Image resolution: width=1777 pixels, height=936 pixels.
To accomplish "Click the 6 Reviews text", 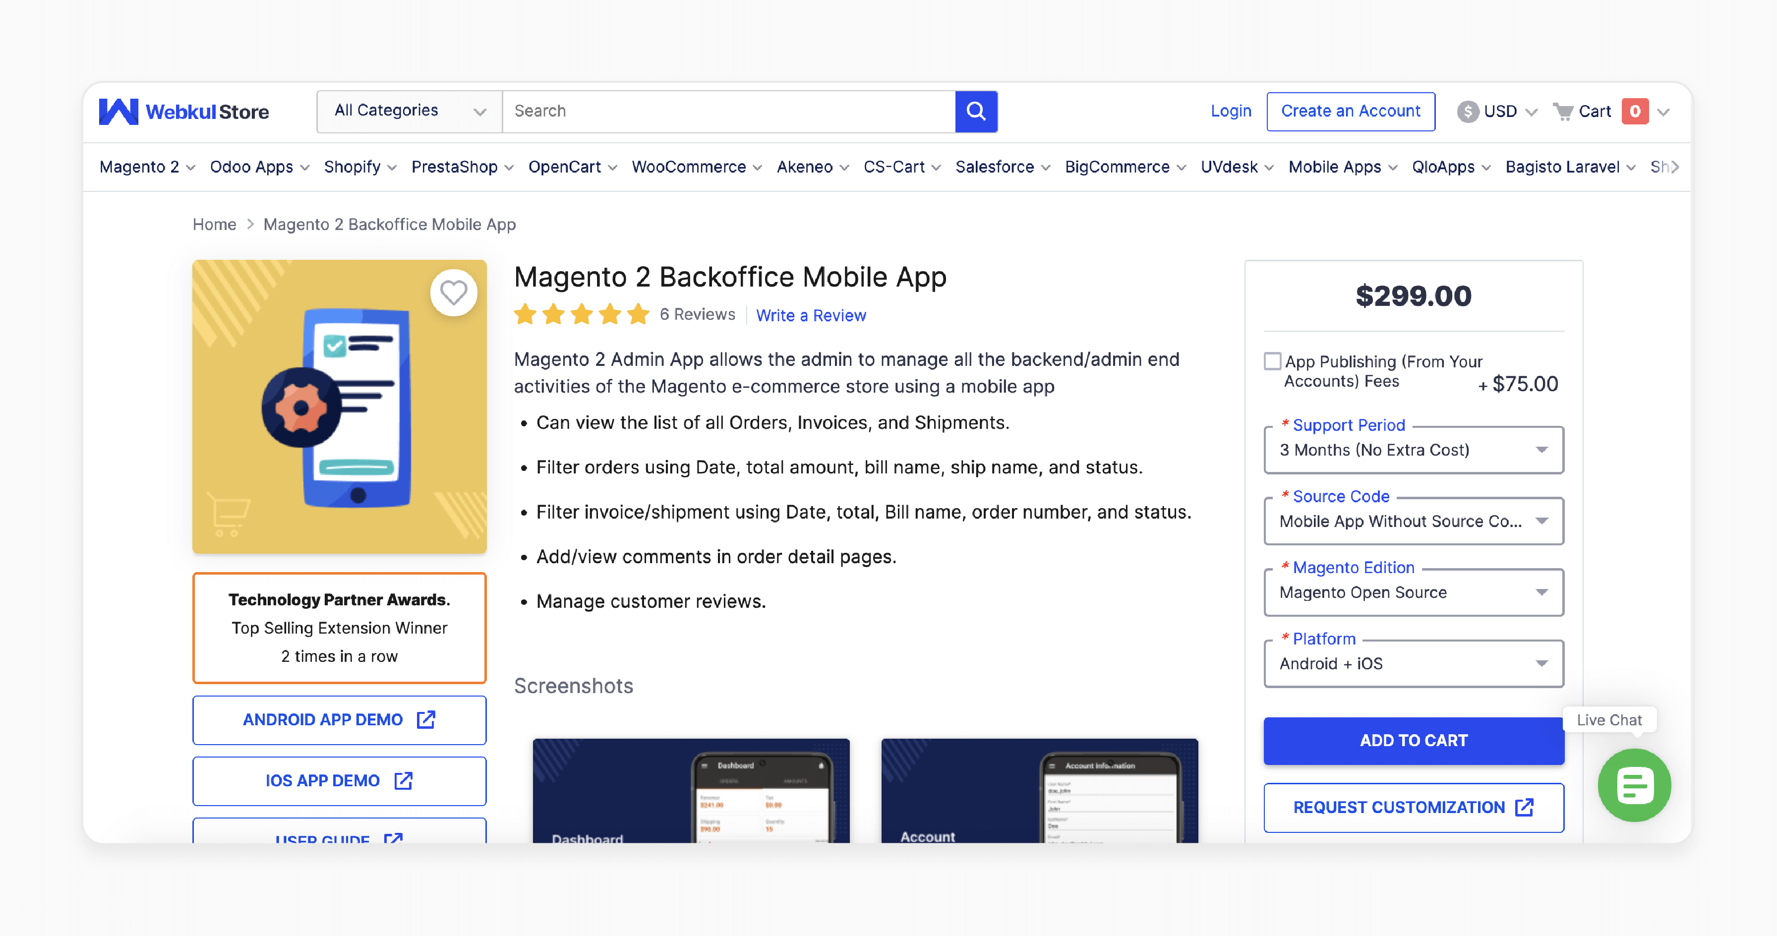I will (x=698, y=314).
